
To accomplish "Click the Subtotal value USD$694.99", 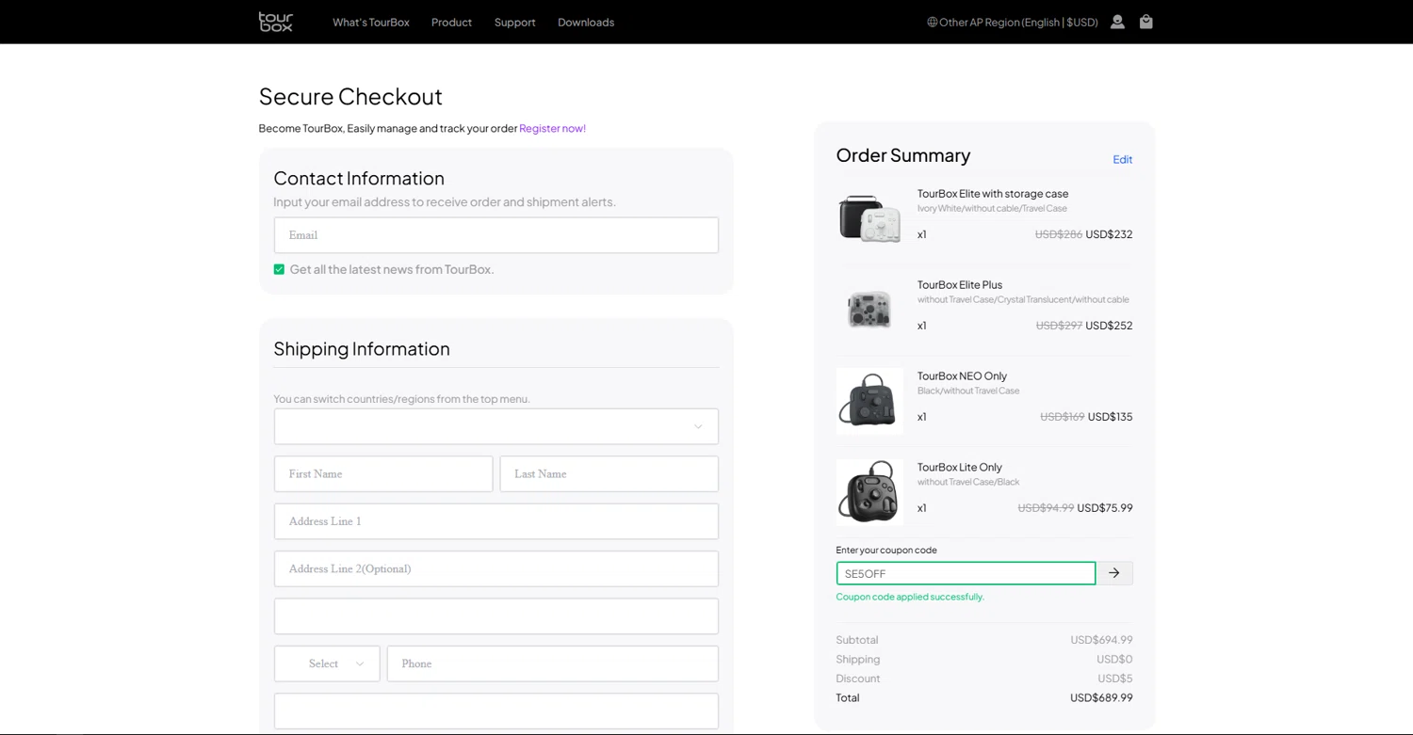I will click(1101, 640).
